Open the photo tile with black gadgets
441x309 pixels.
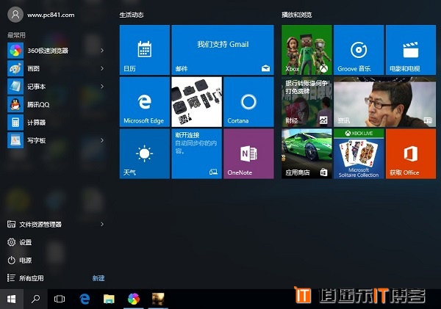point(196,102)
